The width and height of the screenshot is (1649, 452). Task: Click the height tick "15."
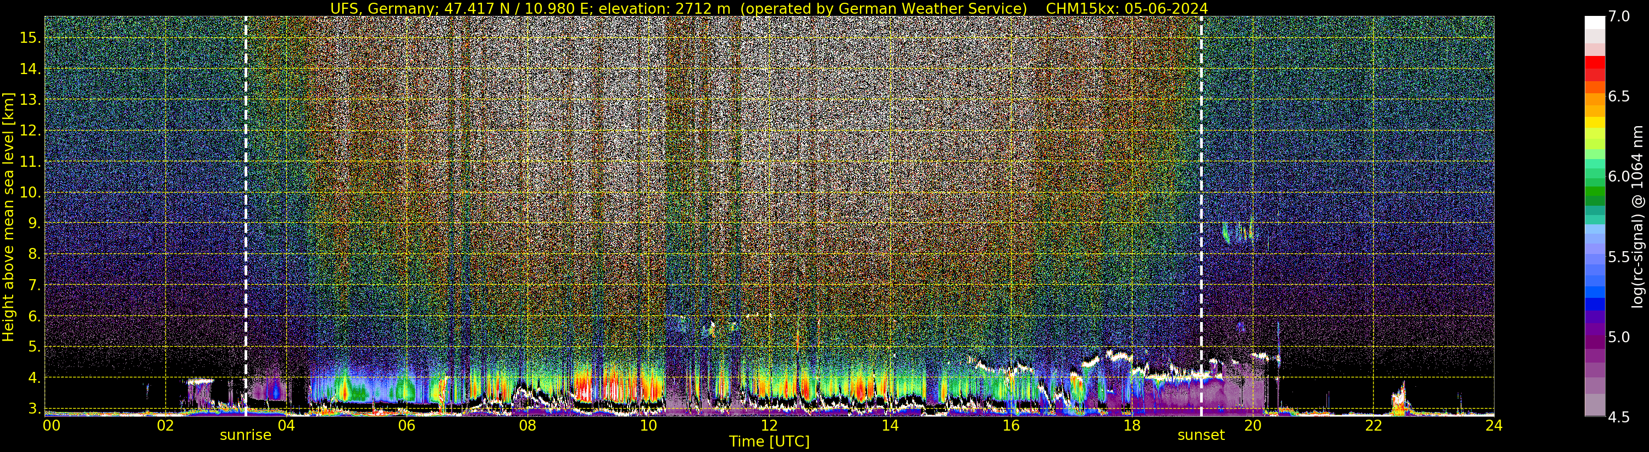coord(30,38)
